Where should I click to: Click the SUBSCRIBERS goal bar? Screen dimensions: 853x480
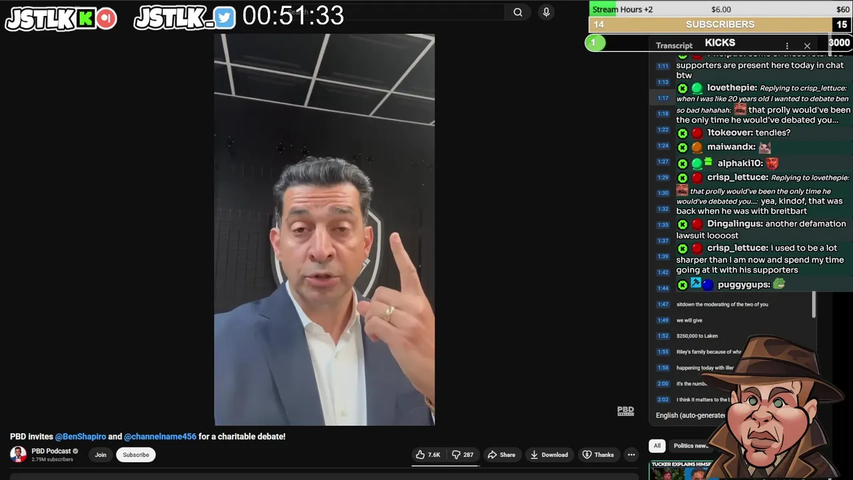click(720, 25)
